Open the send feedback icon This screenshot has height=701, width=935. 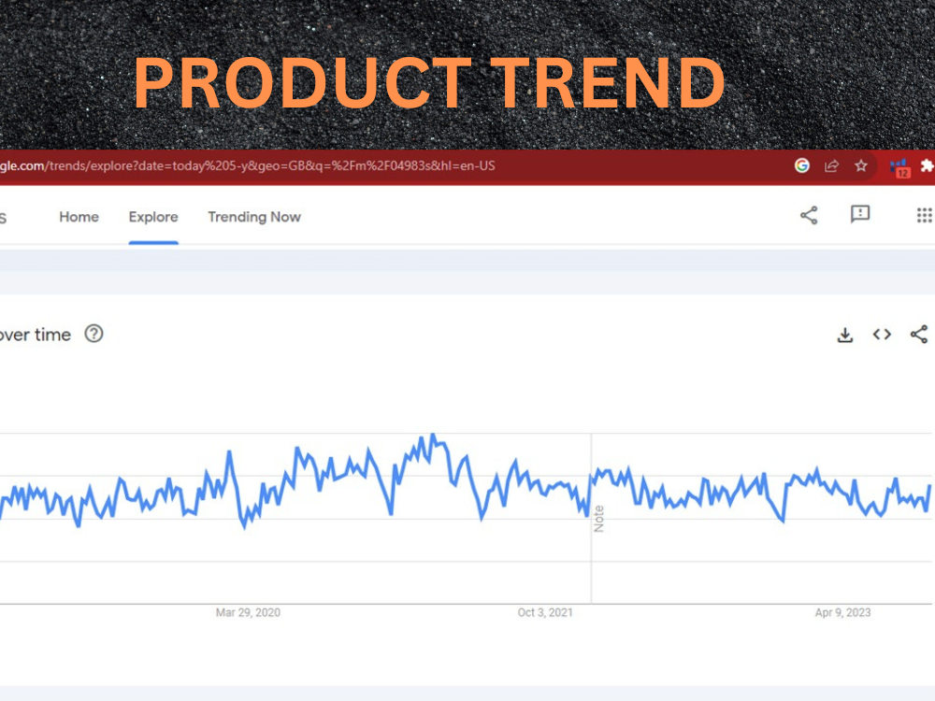860,214
